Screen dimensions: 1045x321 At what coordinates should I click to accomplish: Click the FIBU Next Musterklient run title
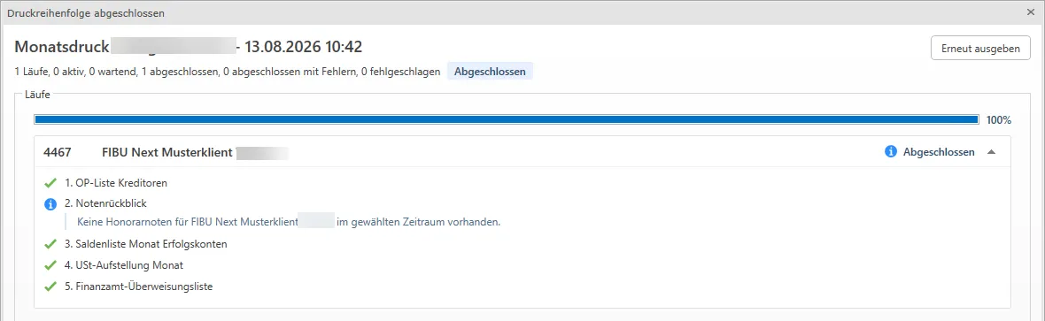point(166,152)
